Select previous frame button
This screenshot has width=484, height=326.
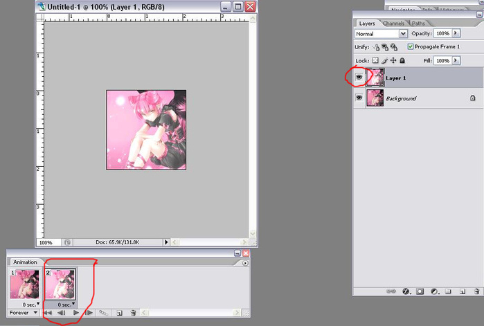[x=61, y=313]
